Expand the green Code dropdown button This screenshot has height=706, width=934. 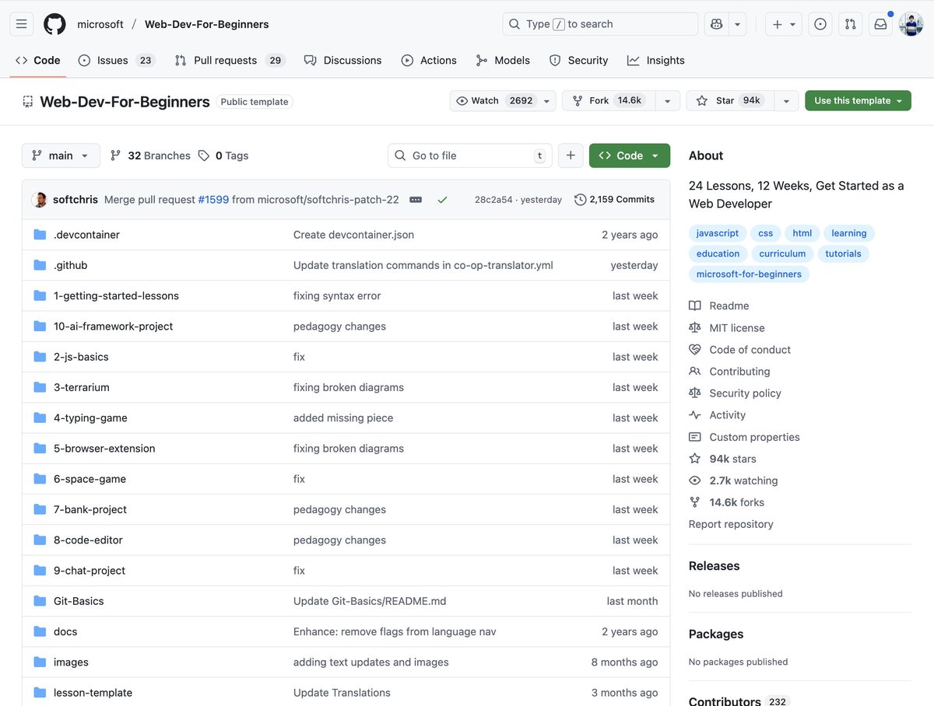[630, 156]
